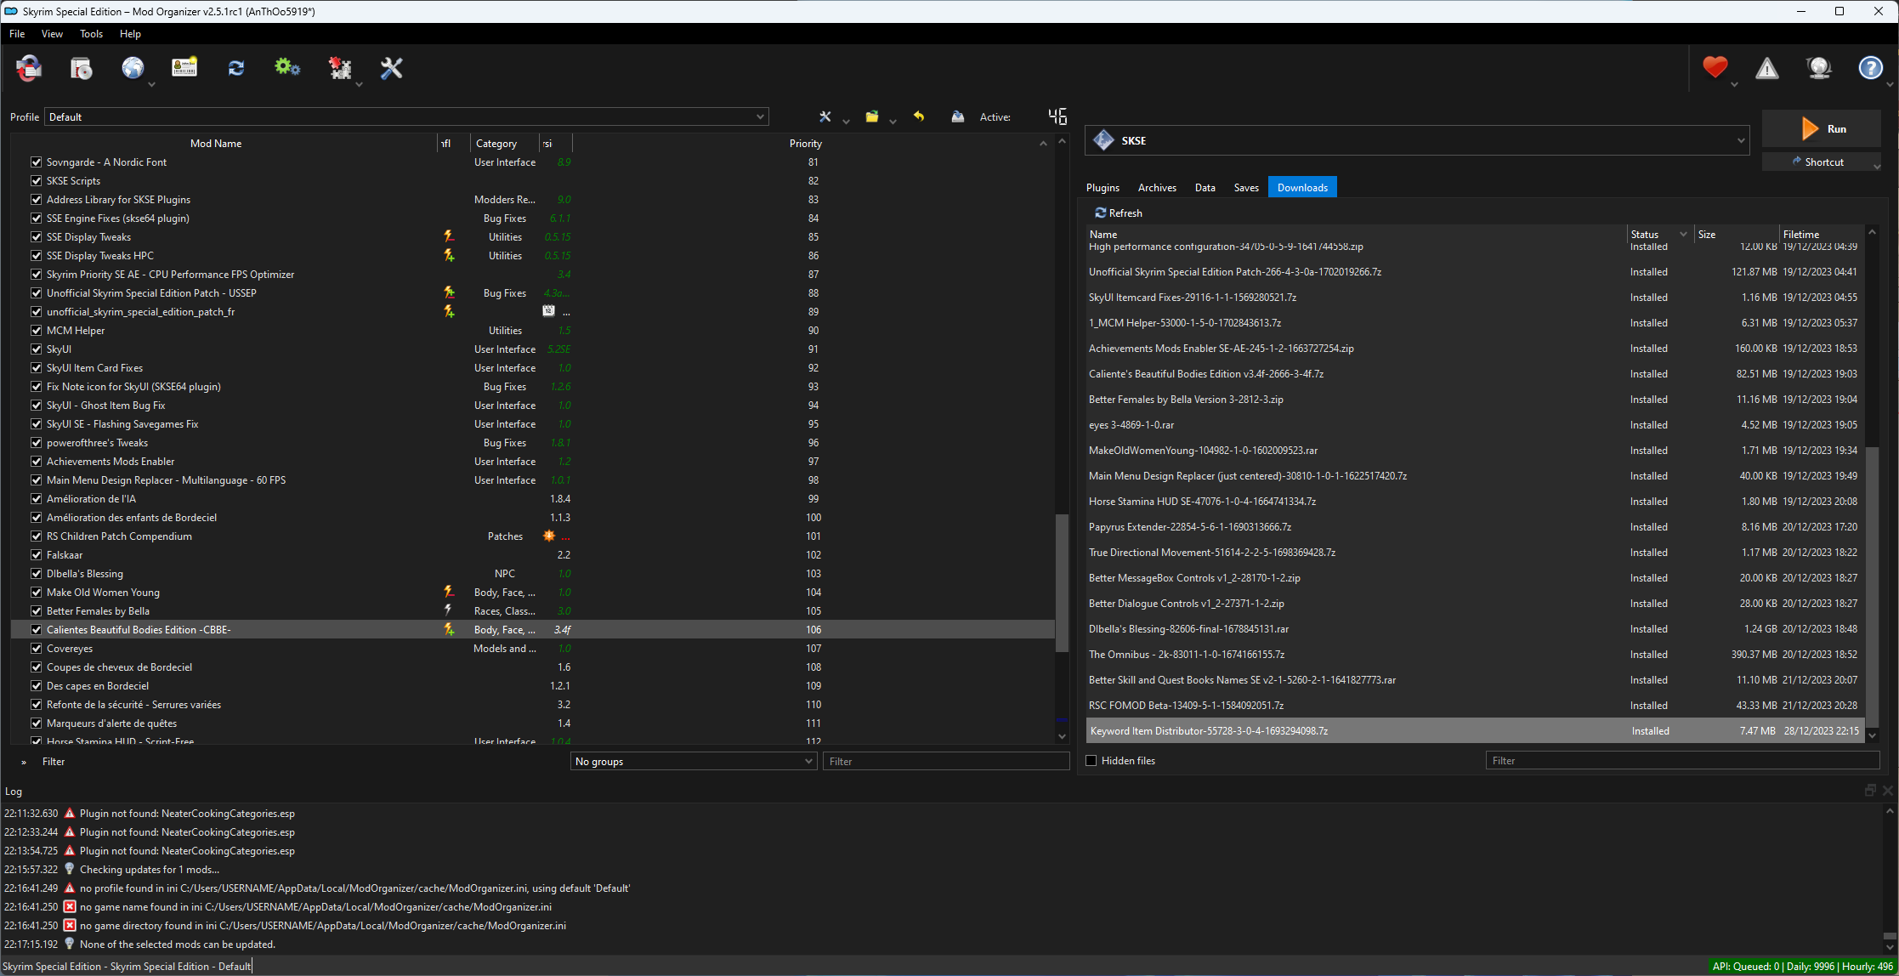Open the Help menu
Screen dimensions: 1899x976
pos(130,34)
